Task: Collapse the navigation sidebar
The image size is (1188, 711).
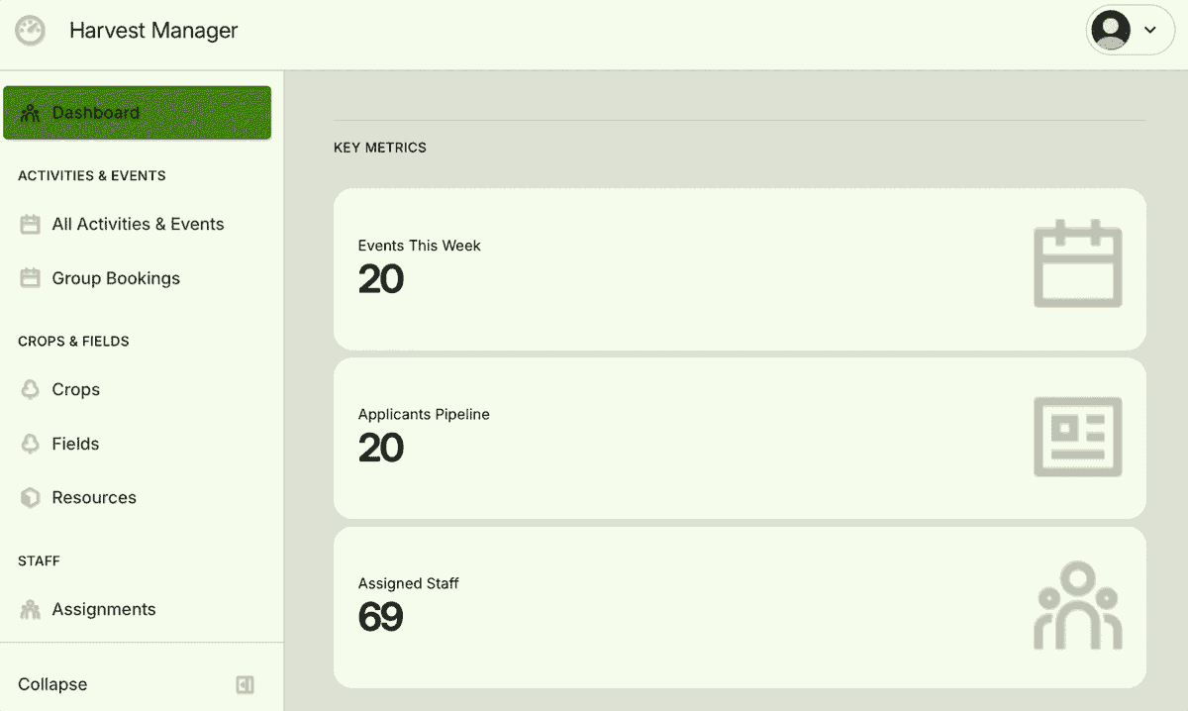Action: pyautogui.click(x=51, y=683)
